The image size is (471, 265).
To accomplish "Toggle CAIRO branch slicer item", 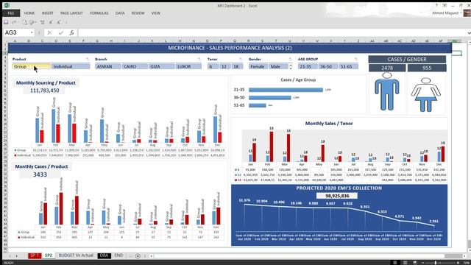I will tap(135, 66).
